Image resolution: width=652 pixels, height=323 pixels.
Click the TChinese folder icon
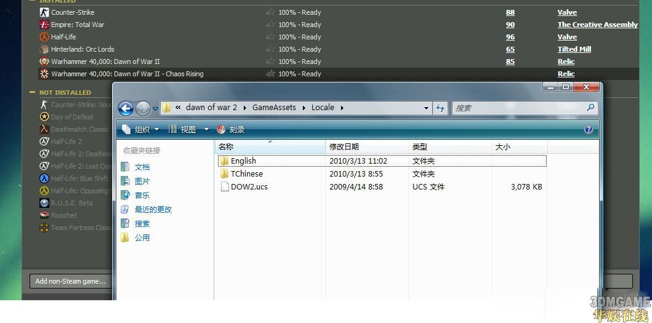pyautogui.click(x=225, y=173)
